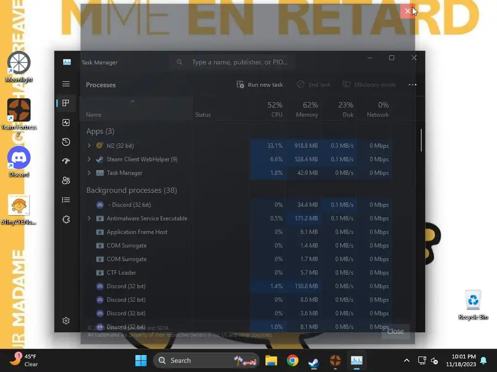Open the Details sidebar icon

pos(66,200)
